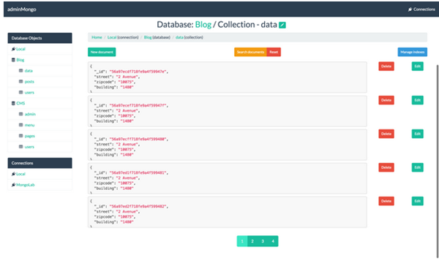Edit document with id ending 59947f
This screenshot has height=263, width=439.
coord(417,100)
